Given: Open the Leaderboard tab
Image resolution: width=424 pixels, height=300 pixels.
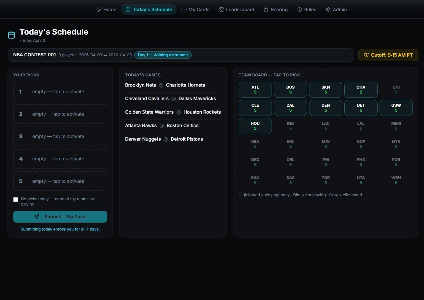Looking at the screenshot, I should [x=236, y=10].
